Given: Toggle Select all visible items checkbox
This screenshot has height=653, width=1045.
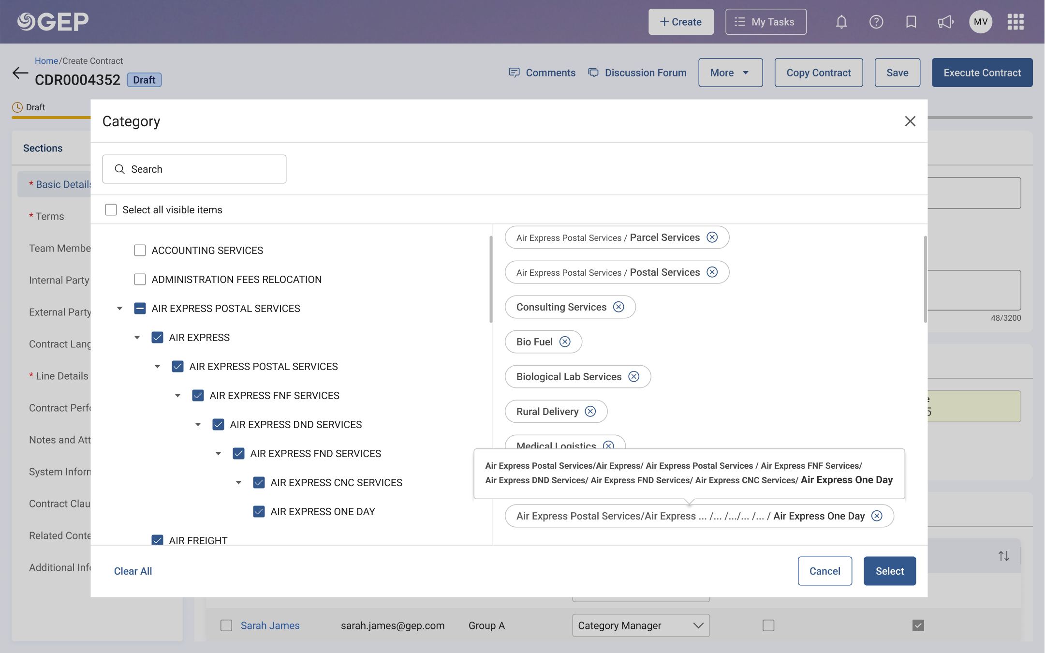Looking at the screenshot, I should pyautogui.click(x=111, y=210).
